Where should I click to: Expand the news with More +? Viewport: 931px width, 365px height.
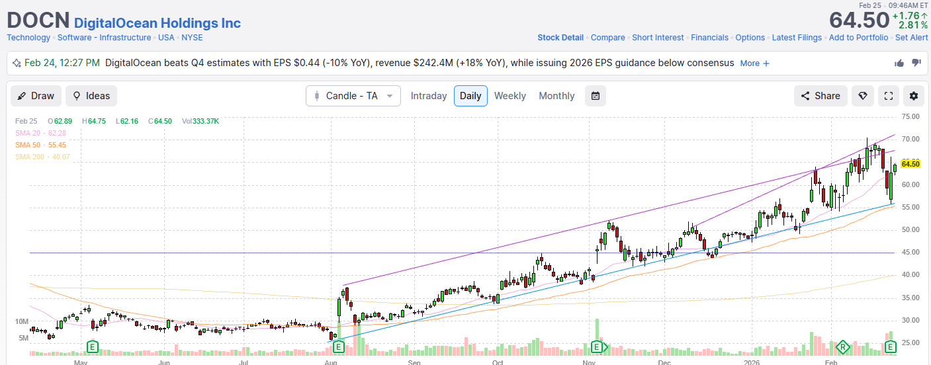[x=755, y=63]
